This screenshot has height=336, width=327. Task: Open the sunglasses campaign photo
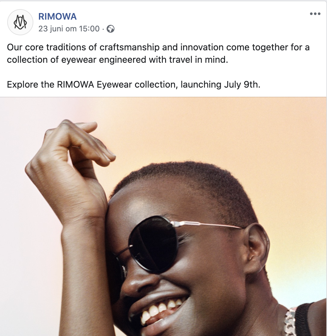point(163,216)
